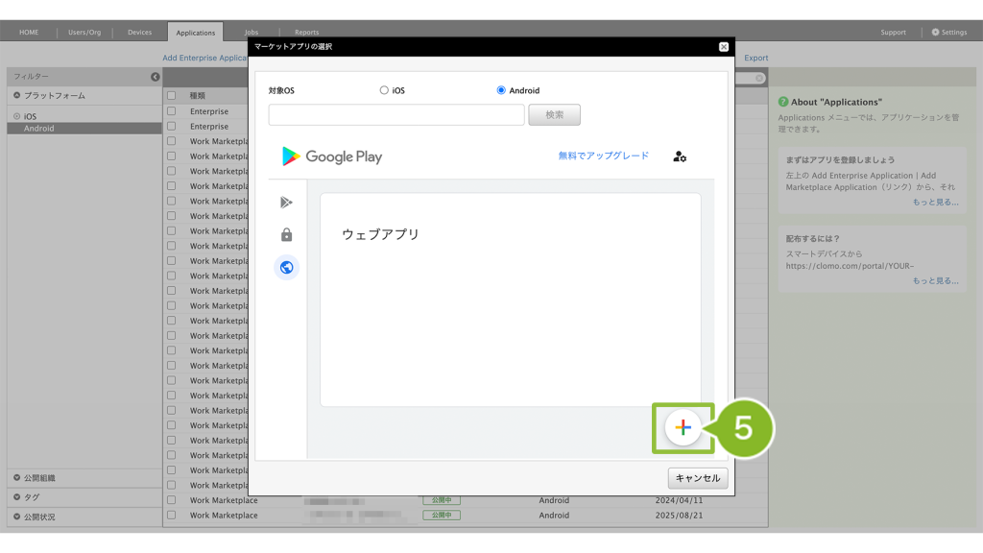Open the Settings gear menu
This screenshot has height=553, width=983.
[x=948, y=32]
